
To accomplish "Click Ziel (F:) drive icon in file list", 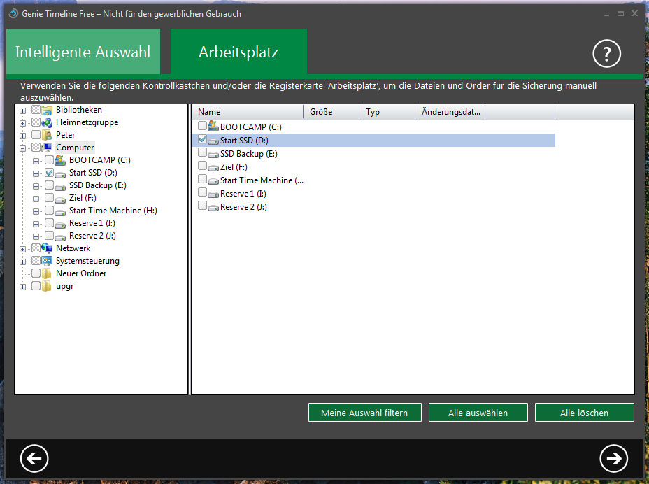I will coord(213,168).
